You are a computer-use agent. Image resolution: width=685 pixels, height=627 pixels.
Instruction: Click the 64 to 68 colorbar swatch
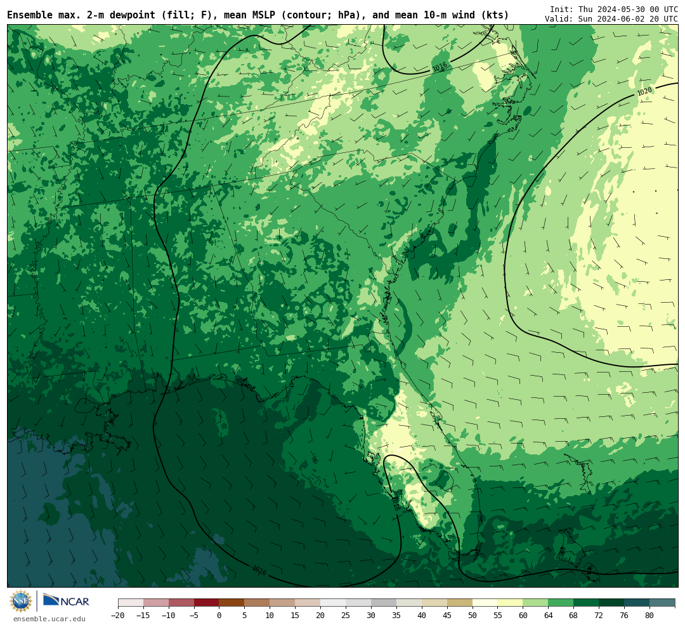point(561,603)
